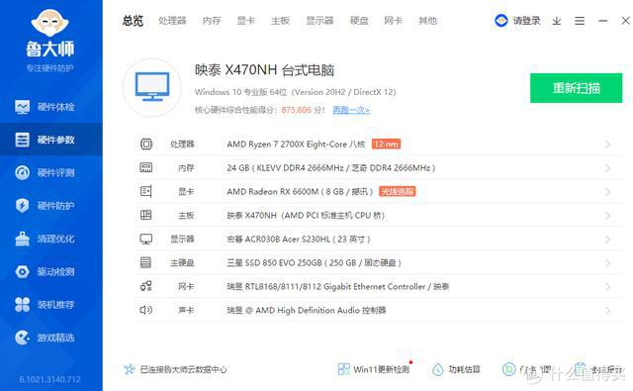Switch to the 显示器 tab
This screenshot has height=391, width=633.
pos(319,21)
